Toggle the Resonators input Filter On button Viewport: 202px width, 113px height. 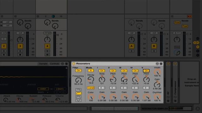[x=78, y=70]
